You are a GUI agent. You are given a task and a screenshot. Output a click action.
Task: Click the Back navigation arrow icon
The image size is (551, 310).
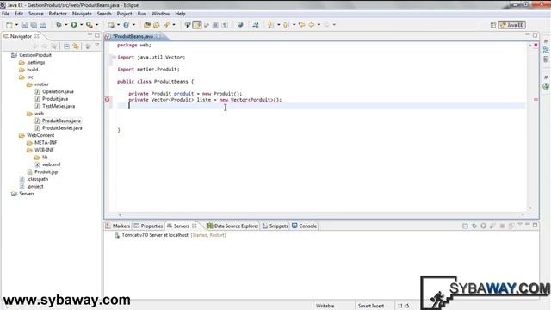tap(312, 25)
